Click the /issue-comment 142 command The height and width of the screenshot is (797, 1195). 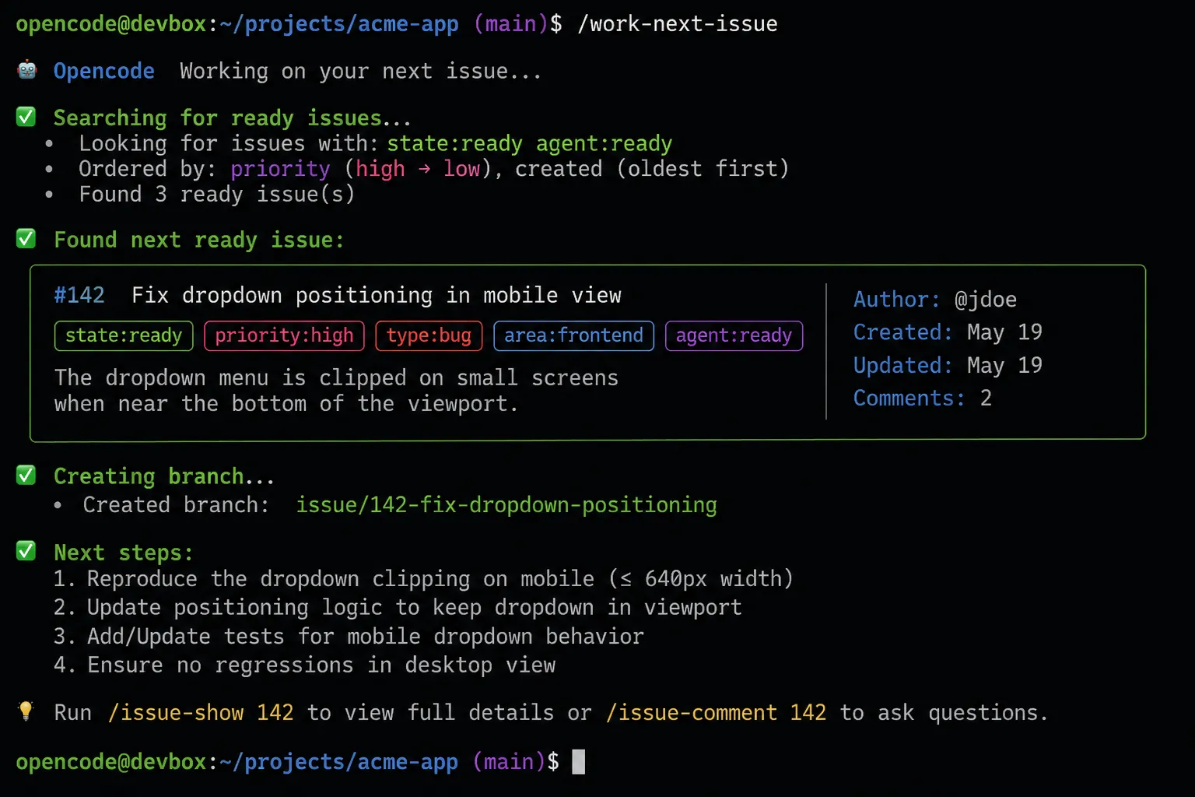point(716,712)
